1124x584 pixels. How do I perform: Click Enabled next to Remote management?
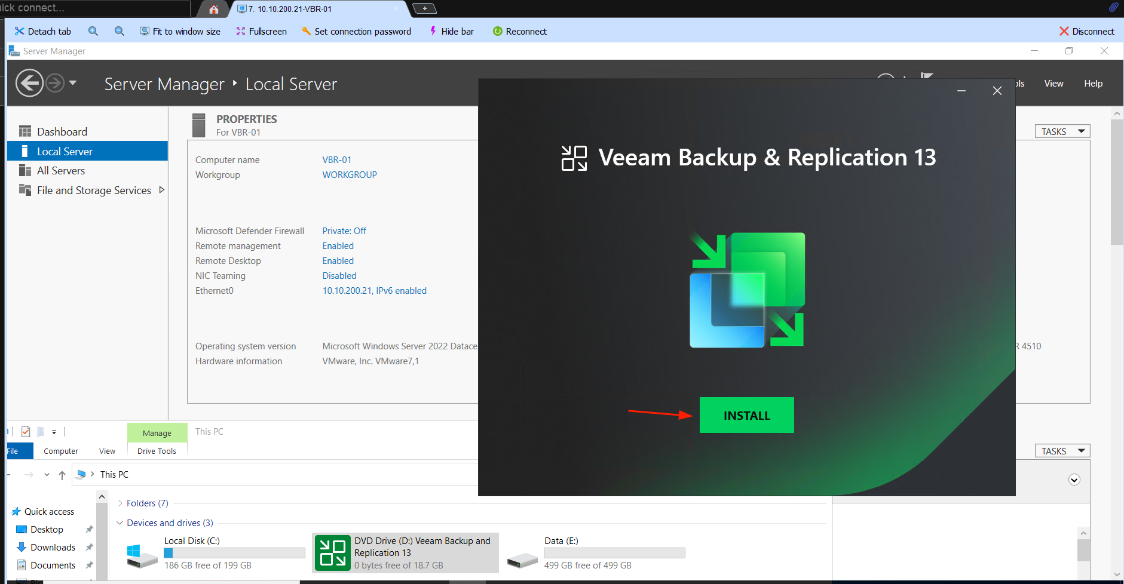pos(338,246)
